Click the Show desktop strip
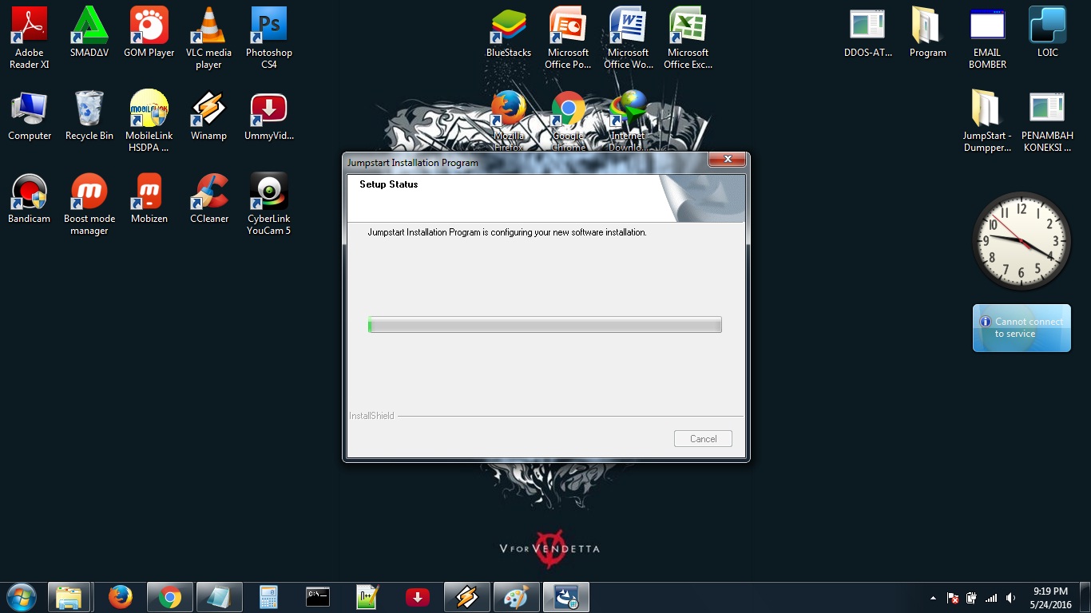1091x613 pixels. pyautogui.click(x=1085, y=598)
